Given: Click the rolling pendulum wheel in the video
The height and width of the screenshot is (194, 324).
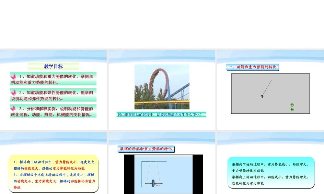Looking at the screenshot, I should [153, 183].
